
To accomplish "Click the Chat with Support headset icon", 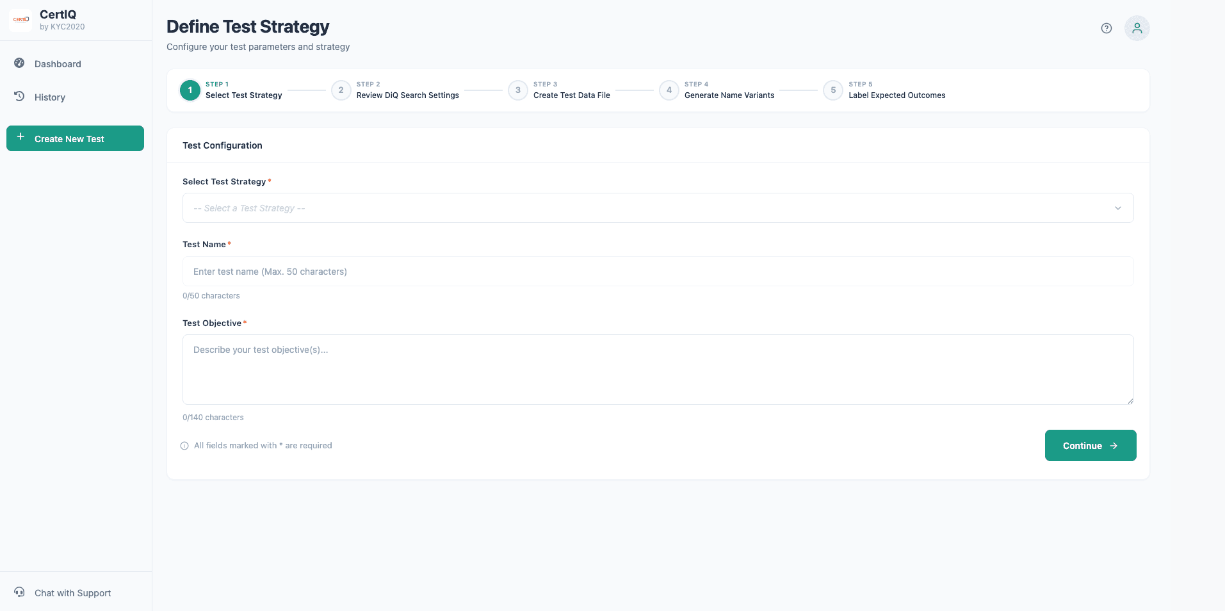I will tap(19, 592).
